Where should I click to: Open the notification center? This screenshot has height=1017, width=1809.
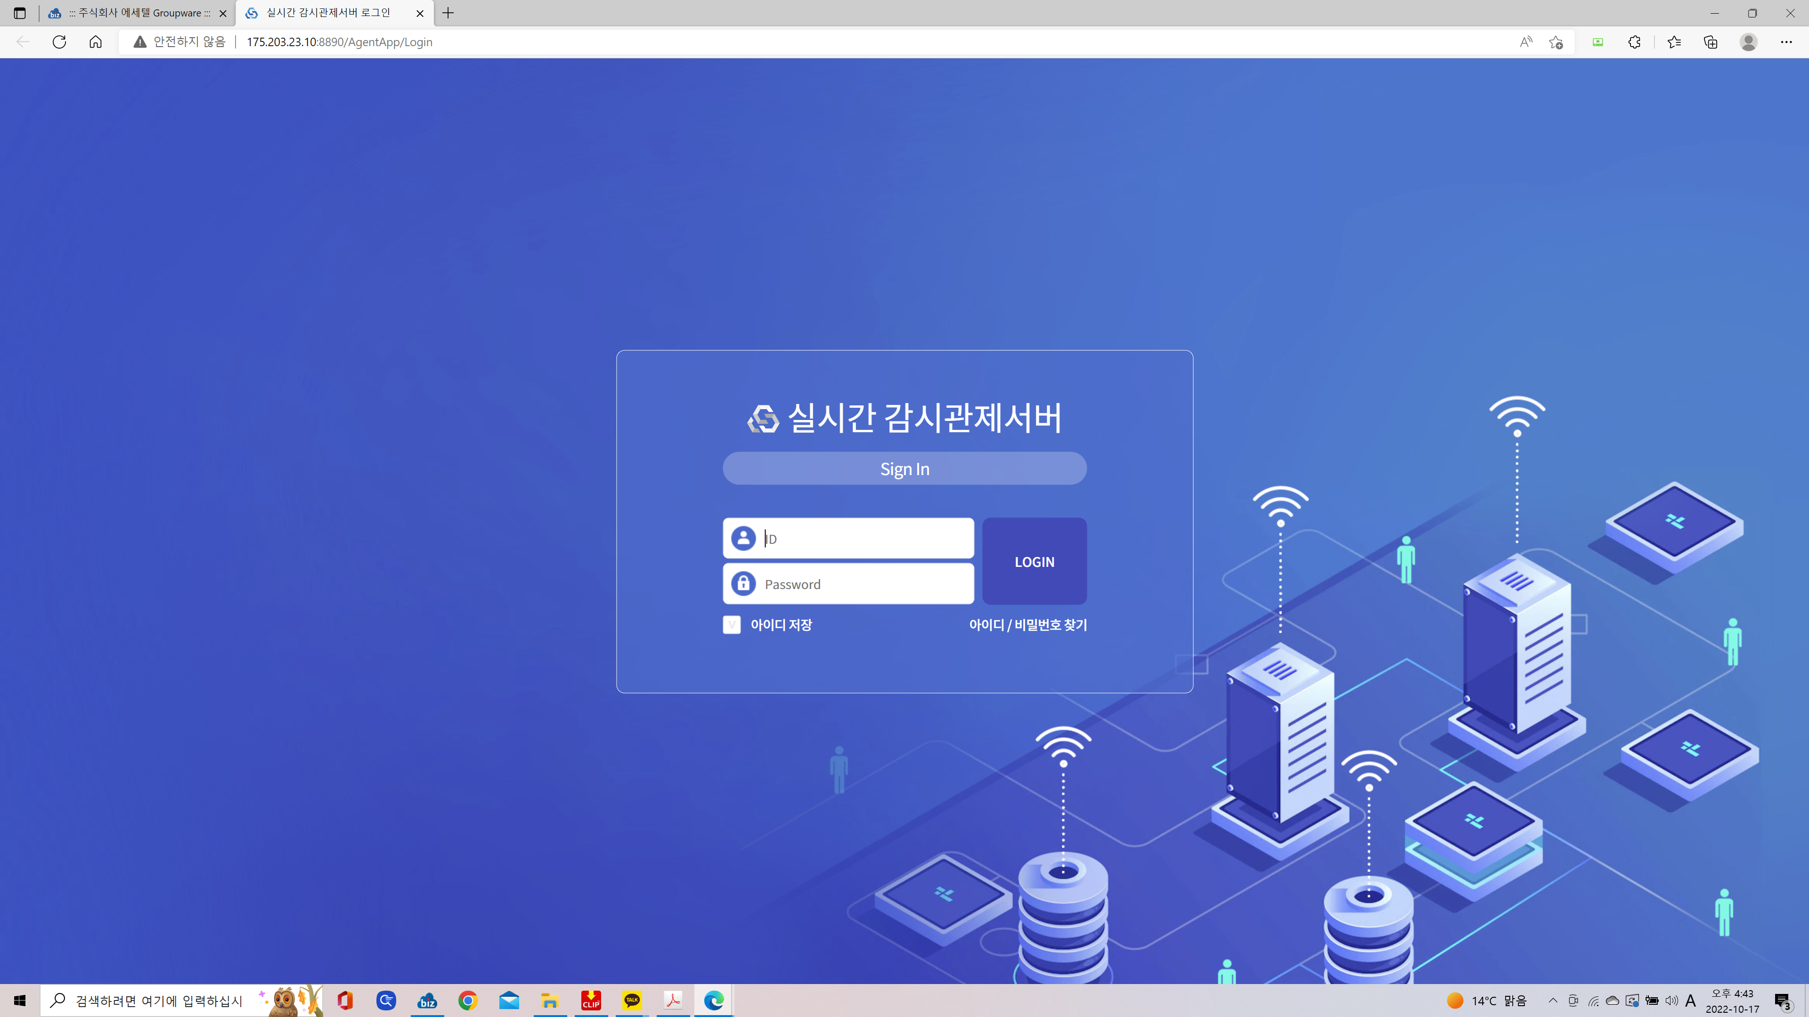(x=1782, y=1001)
